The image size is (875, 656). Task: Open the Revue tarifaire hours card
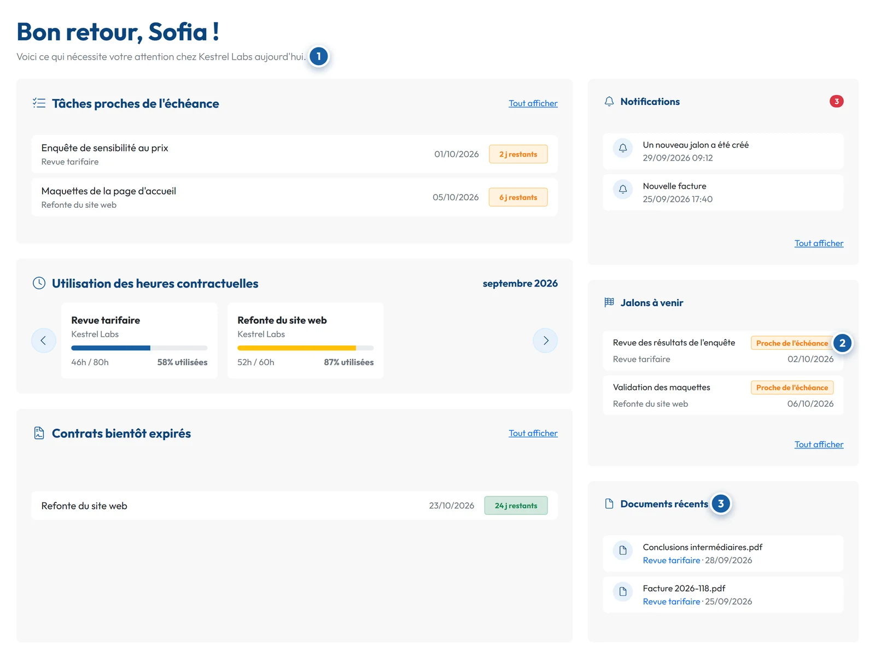coord(139,341)
